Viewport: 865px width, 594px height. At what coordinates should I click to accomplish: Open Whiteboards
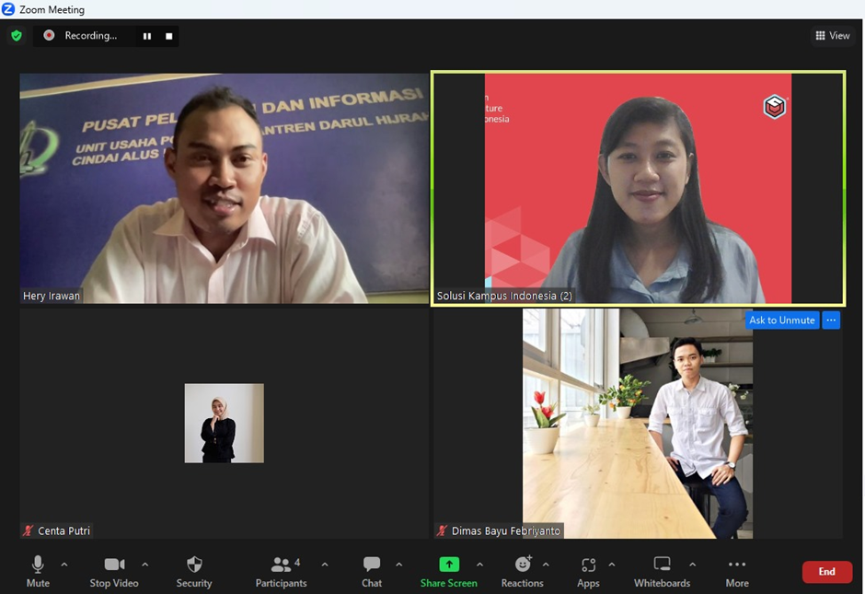(662, 571)
